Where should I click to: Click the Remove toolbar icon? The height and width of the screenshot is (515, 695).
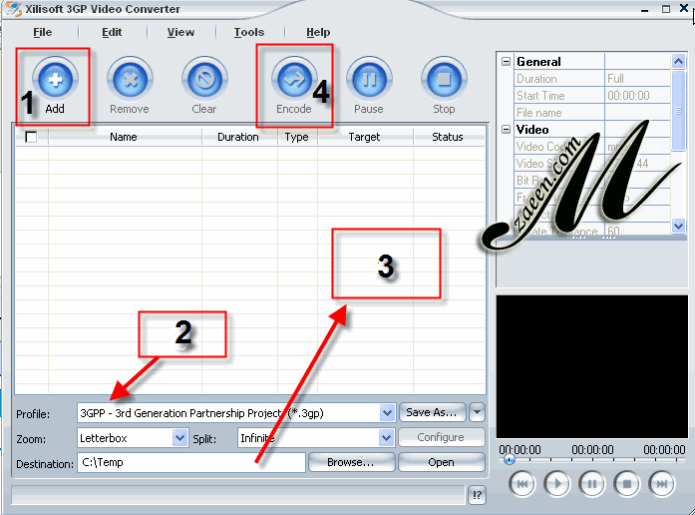130,80
